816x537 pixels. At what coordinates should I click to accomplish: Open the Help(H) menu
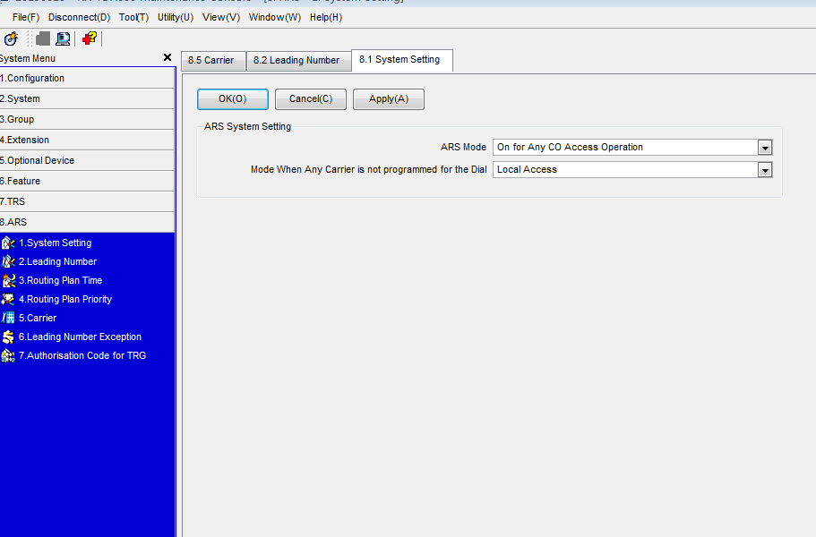pos(326,17)
